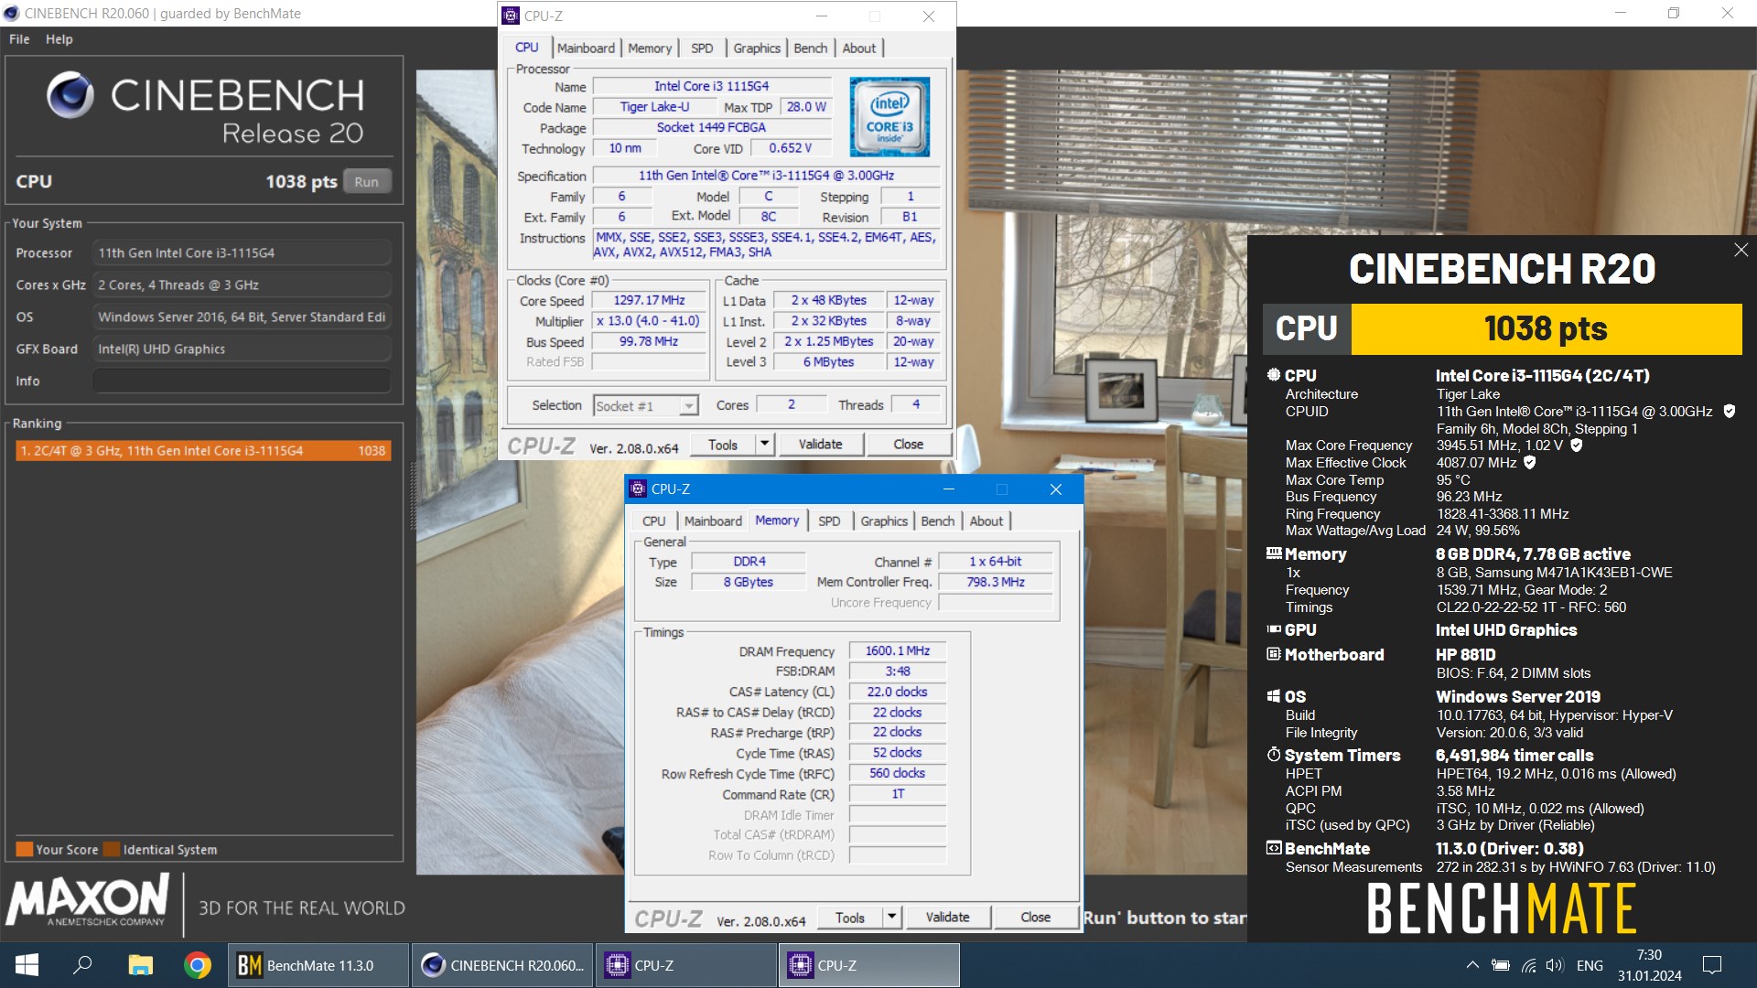Click Tools button in lower CPU-Z
The width and height of the screenshot is (1757, 988).
tap(849, 918)
